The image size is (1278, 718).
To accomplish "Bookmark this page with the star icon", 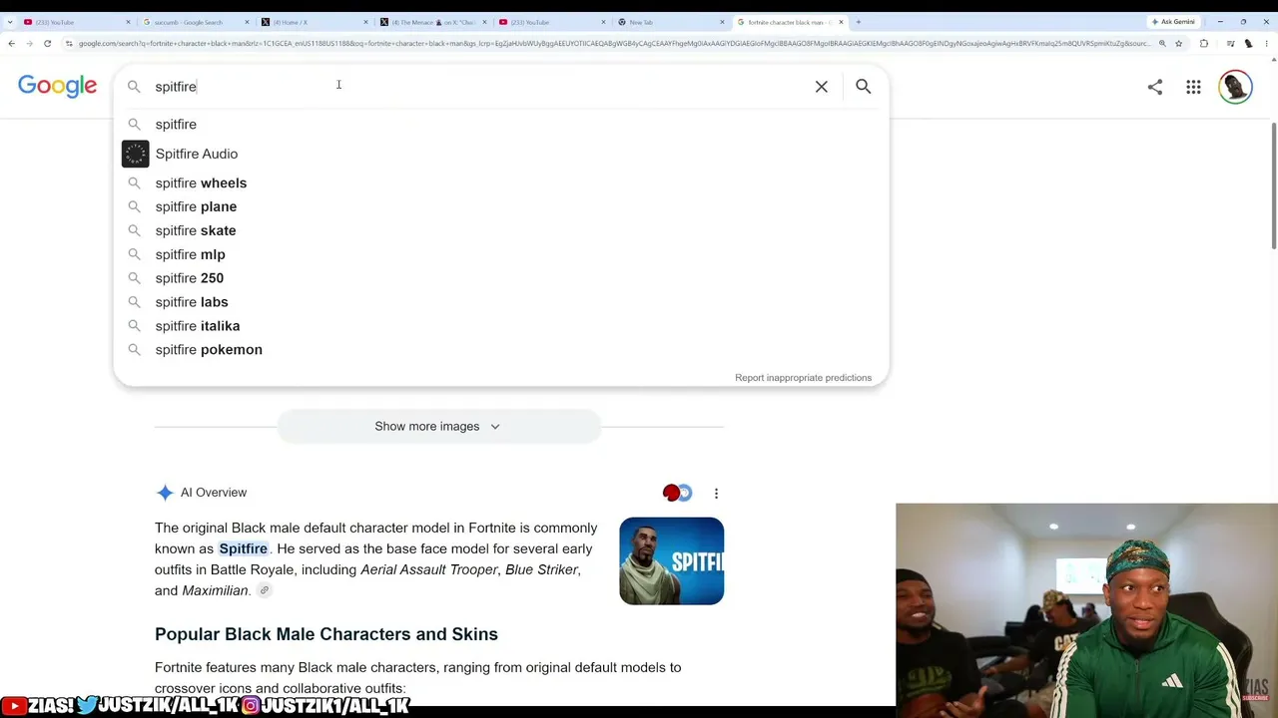I will point(1178,44).
